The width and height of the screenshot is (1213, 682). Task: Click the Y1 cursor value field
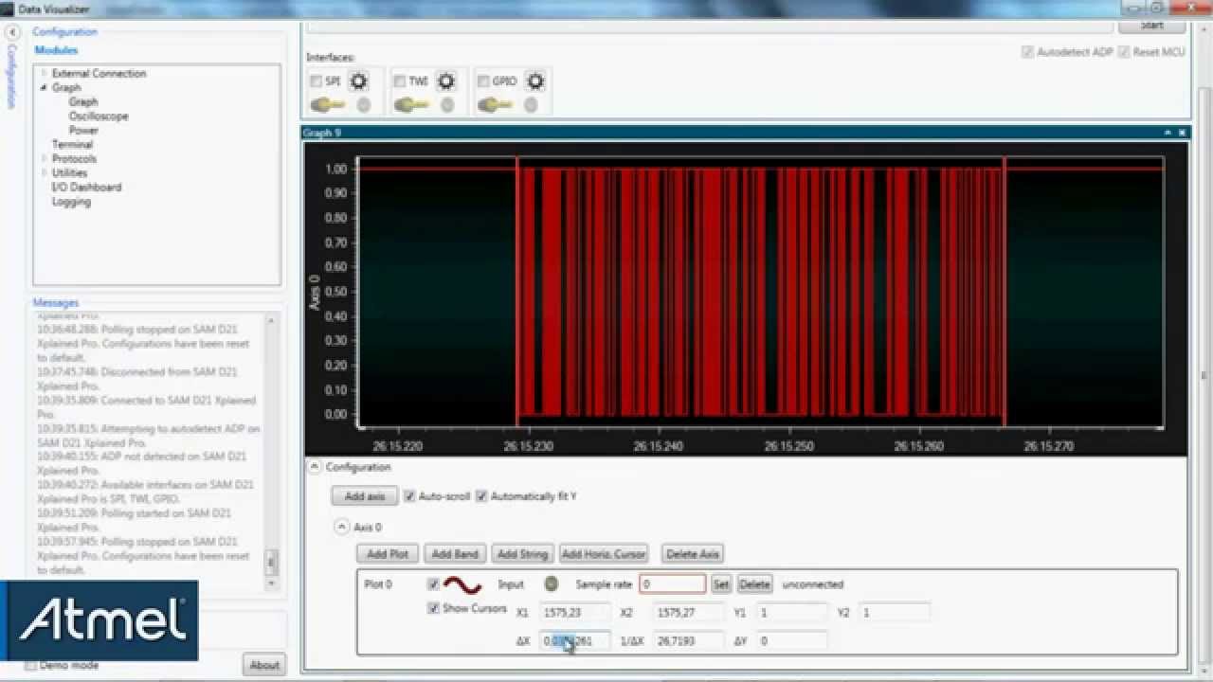792,613
